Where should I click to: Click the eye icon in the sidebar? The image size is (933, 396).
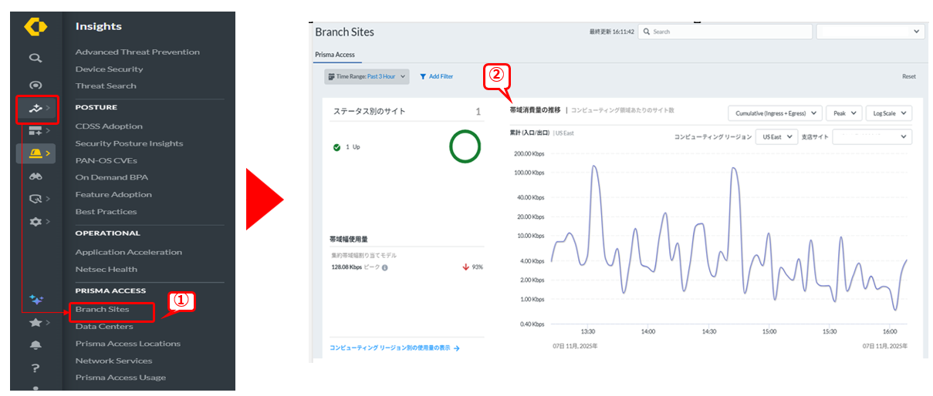click(x=35, y=85)
